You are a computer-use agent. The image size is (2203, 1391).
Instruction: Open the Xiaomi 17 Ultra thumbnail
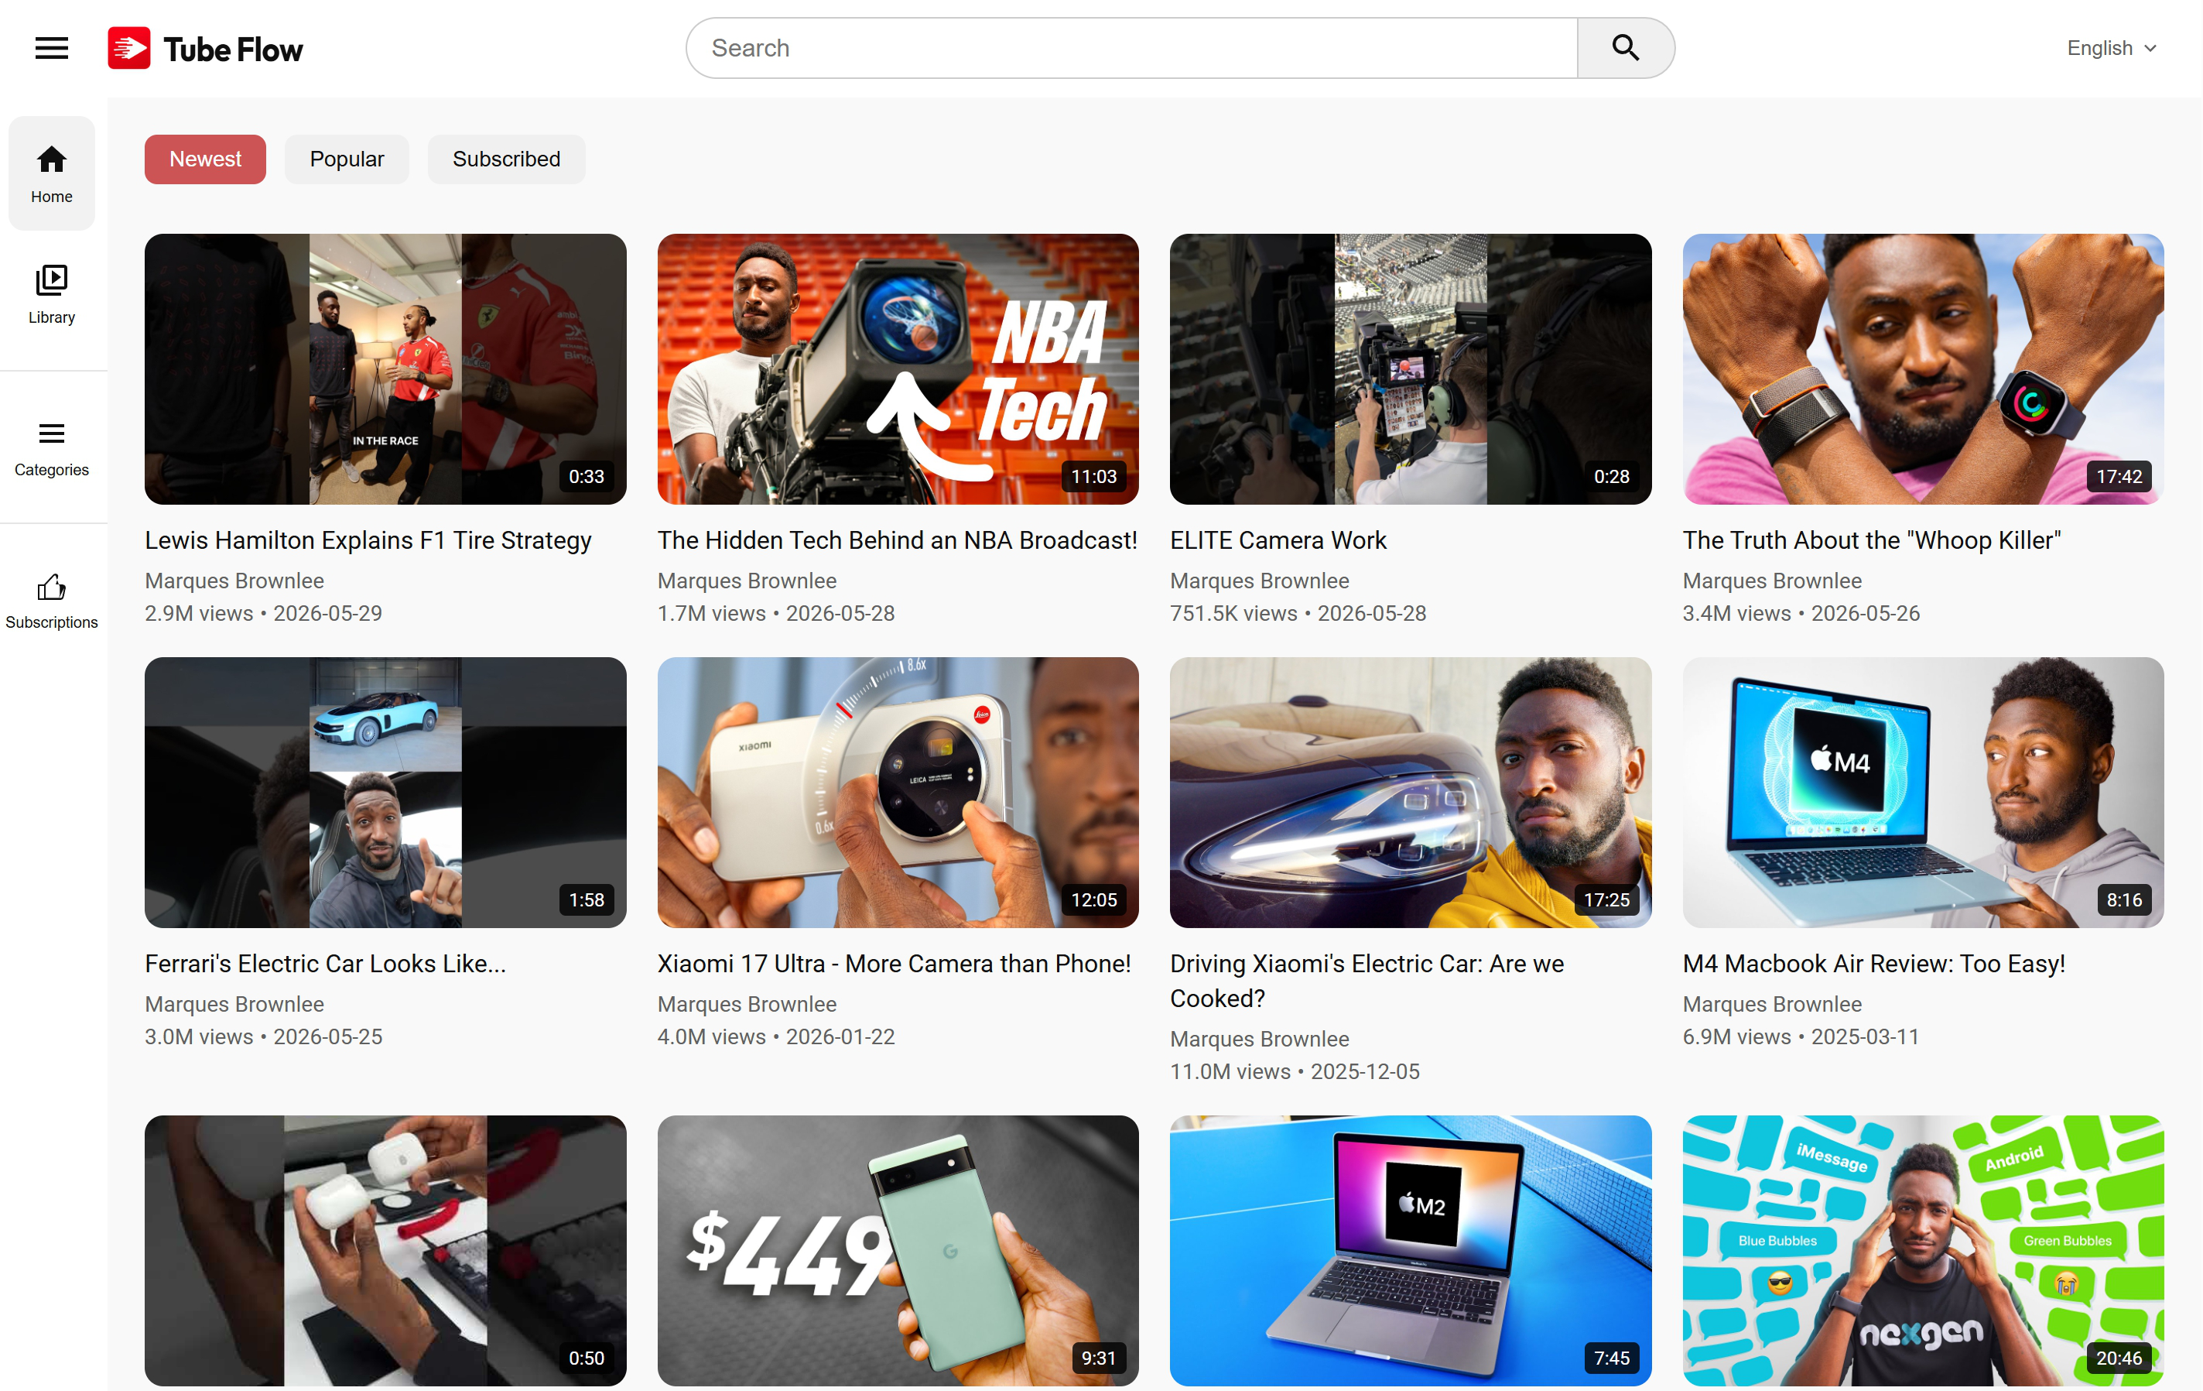898,793
